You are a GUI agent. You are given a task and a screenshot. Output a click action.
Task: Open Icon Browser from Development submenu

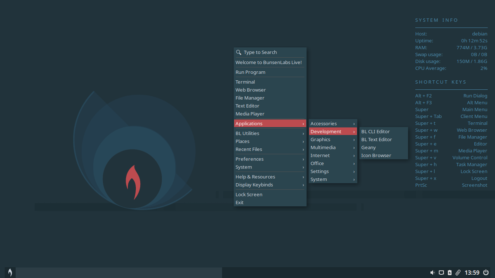(384, 156)
